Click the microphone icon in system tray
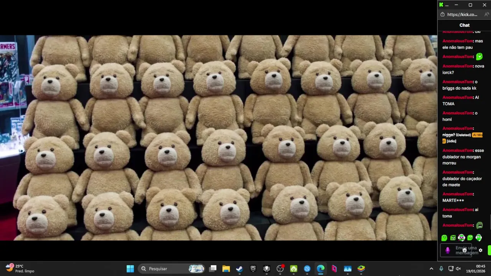Image resolution: width=491 pixels, height=276 pixels. [x=441, y=269]
